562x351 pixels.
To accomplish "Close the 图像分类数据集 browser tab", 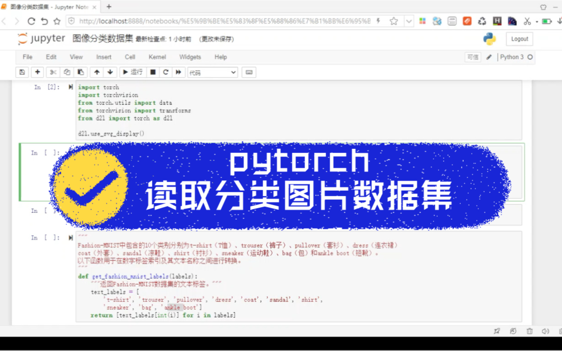I will (x=94, y=7).
